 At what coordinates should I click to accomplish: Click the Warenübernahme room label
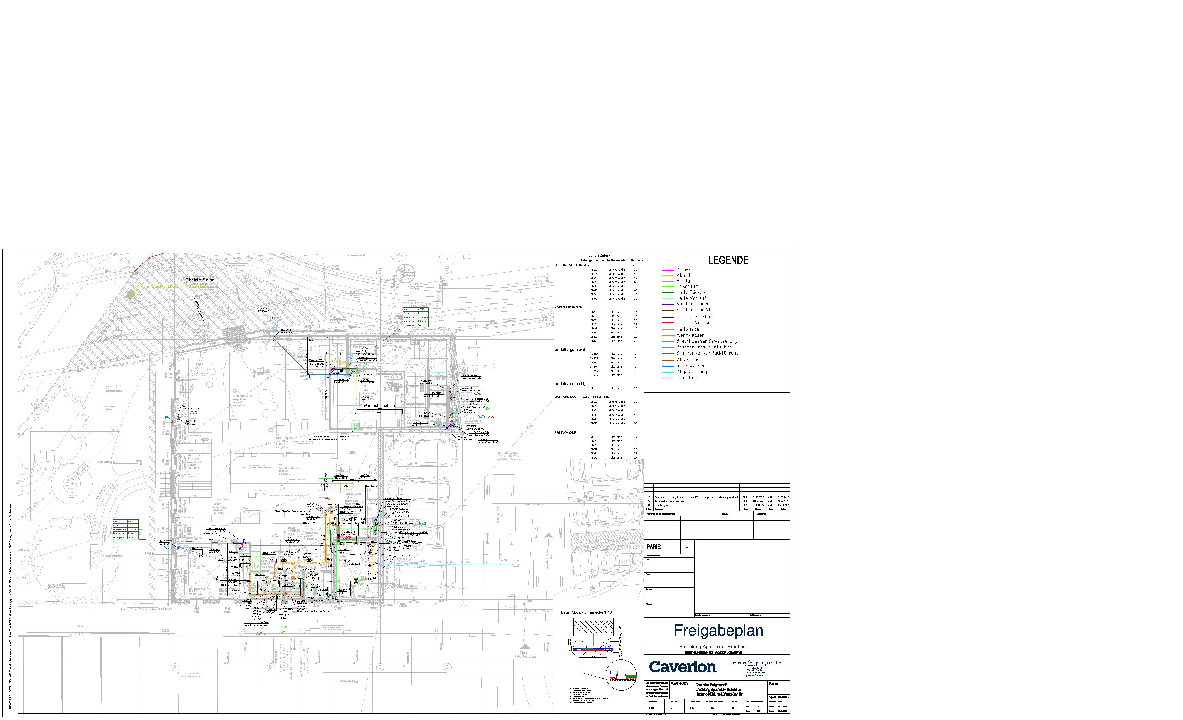pyautogui.click(x=379, y=406)
